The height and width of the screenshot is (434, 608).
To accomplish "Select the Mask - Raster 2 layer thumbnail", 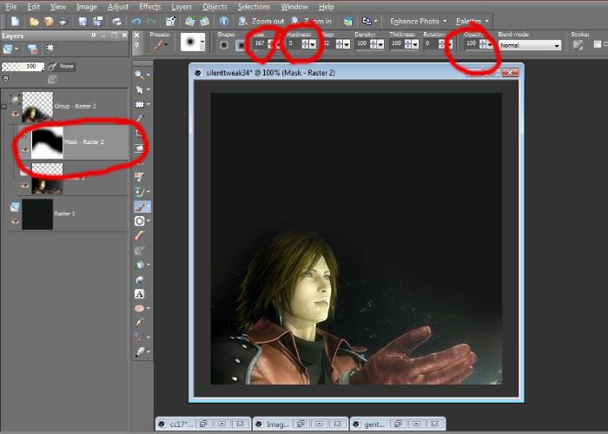I will click(47, 142).
